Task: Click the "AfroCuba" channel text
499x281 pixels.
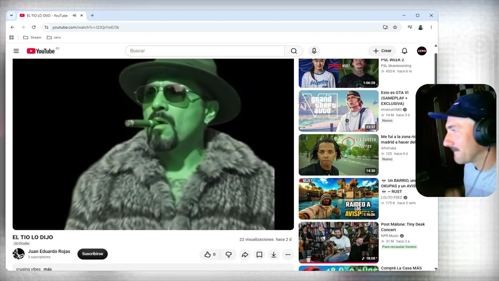Action: coord(389,148)
